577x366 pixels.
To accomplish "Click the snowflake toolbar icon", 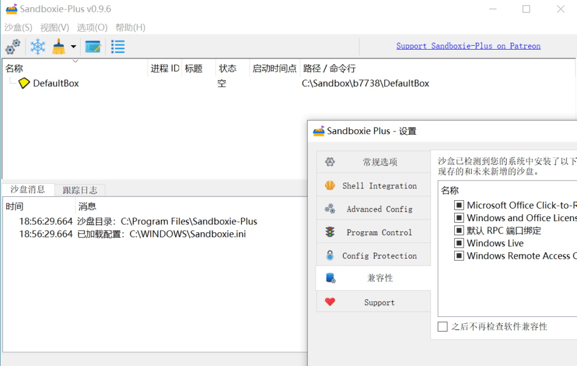I will (x=38, y=47).
